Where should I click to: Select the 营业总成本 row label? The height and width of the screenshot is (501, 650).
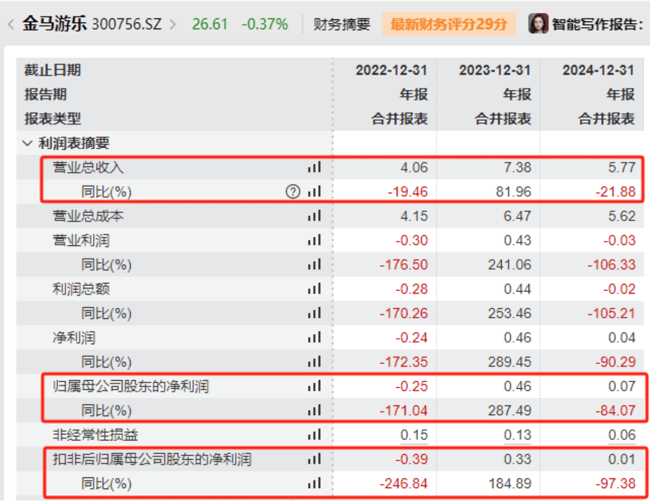coord(88,216)
